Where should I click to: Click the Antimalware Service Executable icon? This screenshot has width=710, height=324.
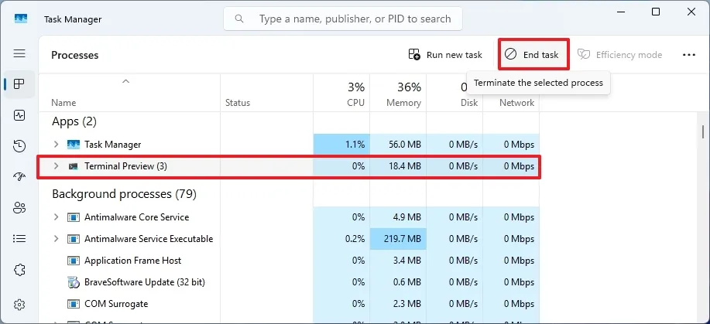pyautogui.click(x=73, y=239)
